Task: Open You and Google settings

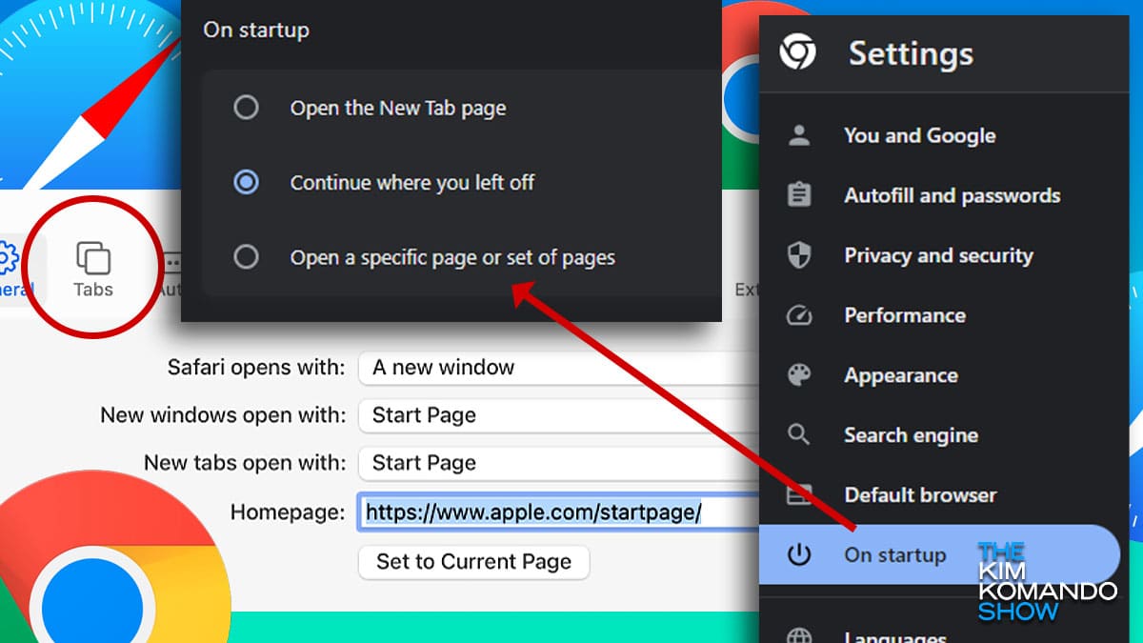Action: click(919, 135)
